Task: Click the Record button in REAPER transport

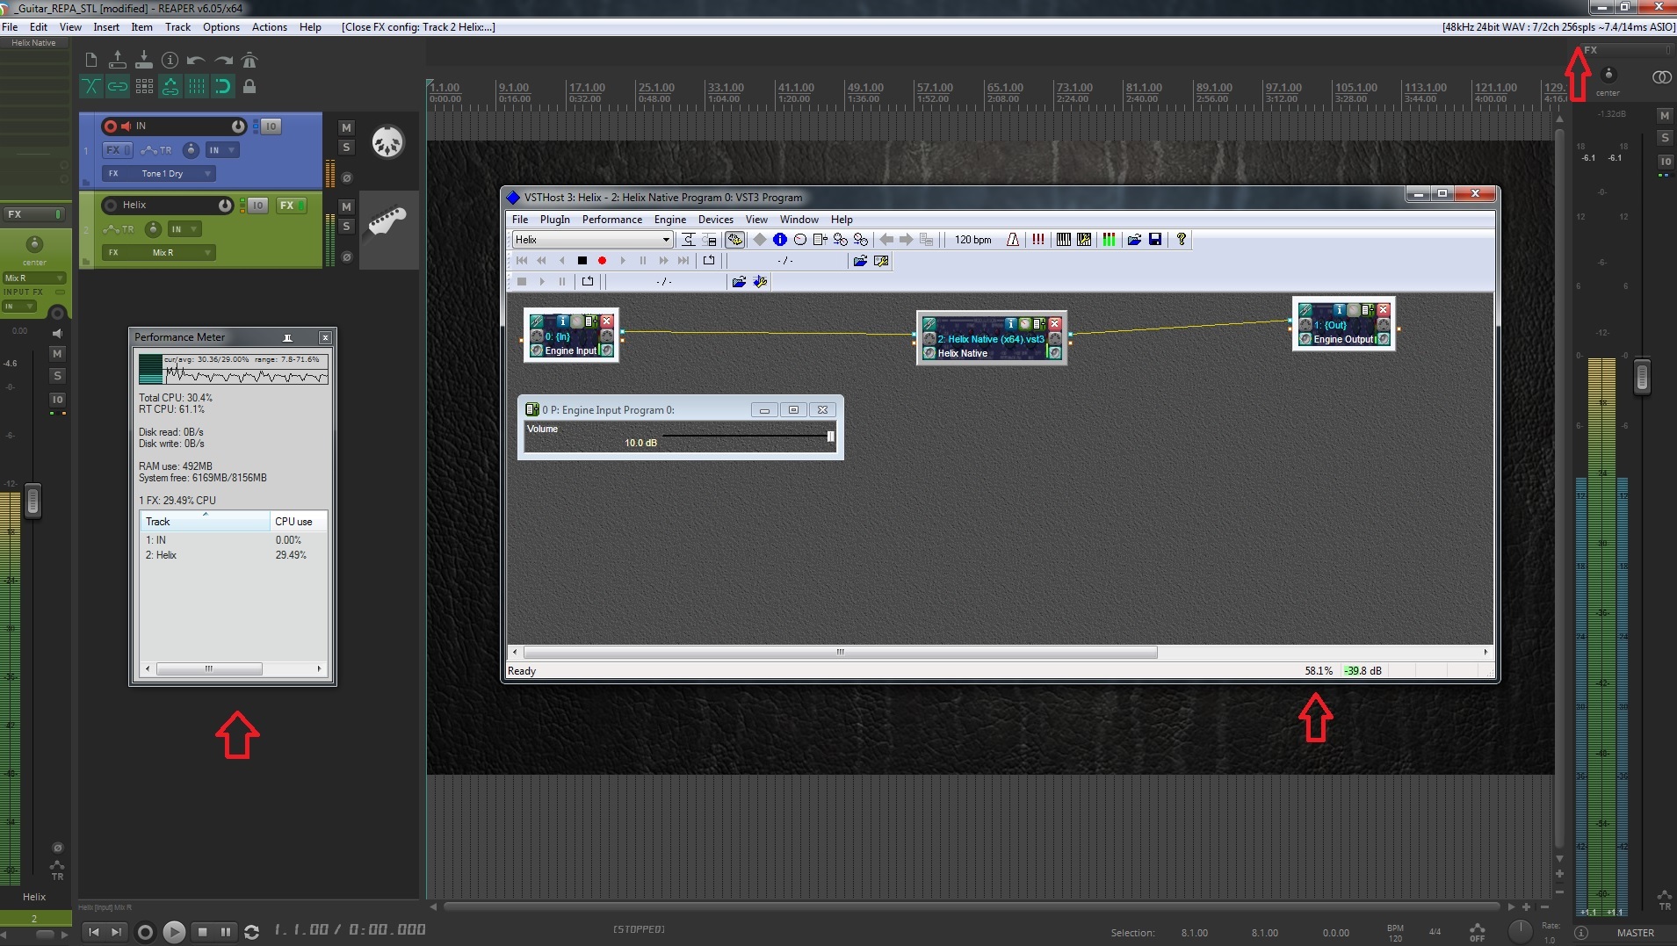Action: tap(146, 932)
